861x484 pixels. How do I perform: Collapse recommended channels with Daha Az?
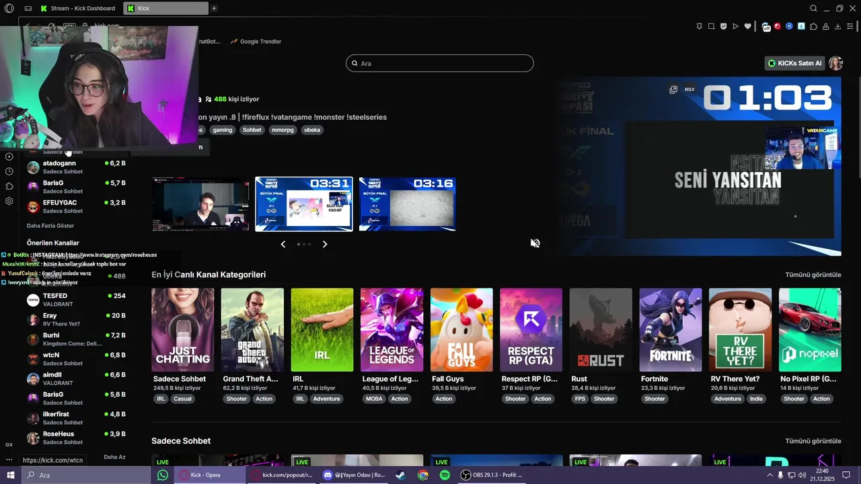(114, 457)
